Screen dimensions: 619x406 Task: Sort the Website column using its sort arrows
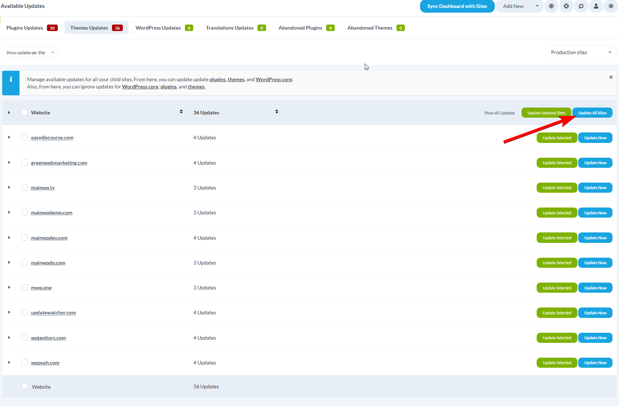coord(181,112)
